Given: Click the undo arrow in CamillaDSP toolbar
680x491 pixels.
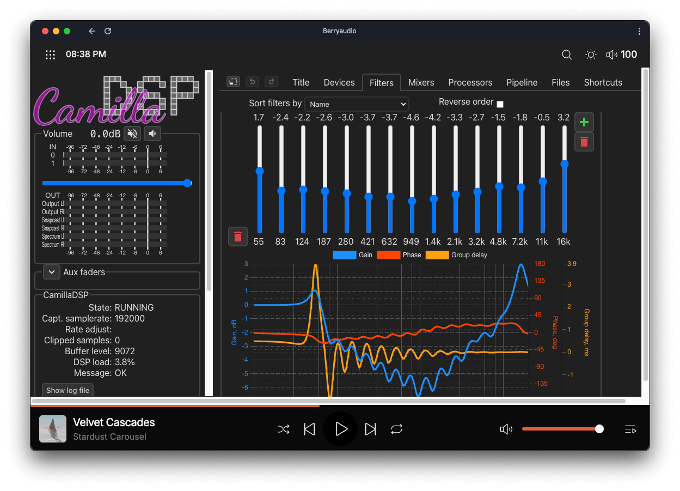Looking at the screenshot, I should coord(252,82).
